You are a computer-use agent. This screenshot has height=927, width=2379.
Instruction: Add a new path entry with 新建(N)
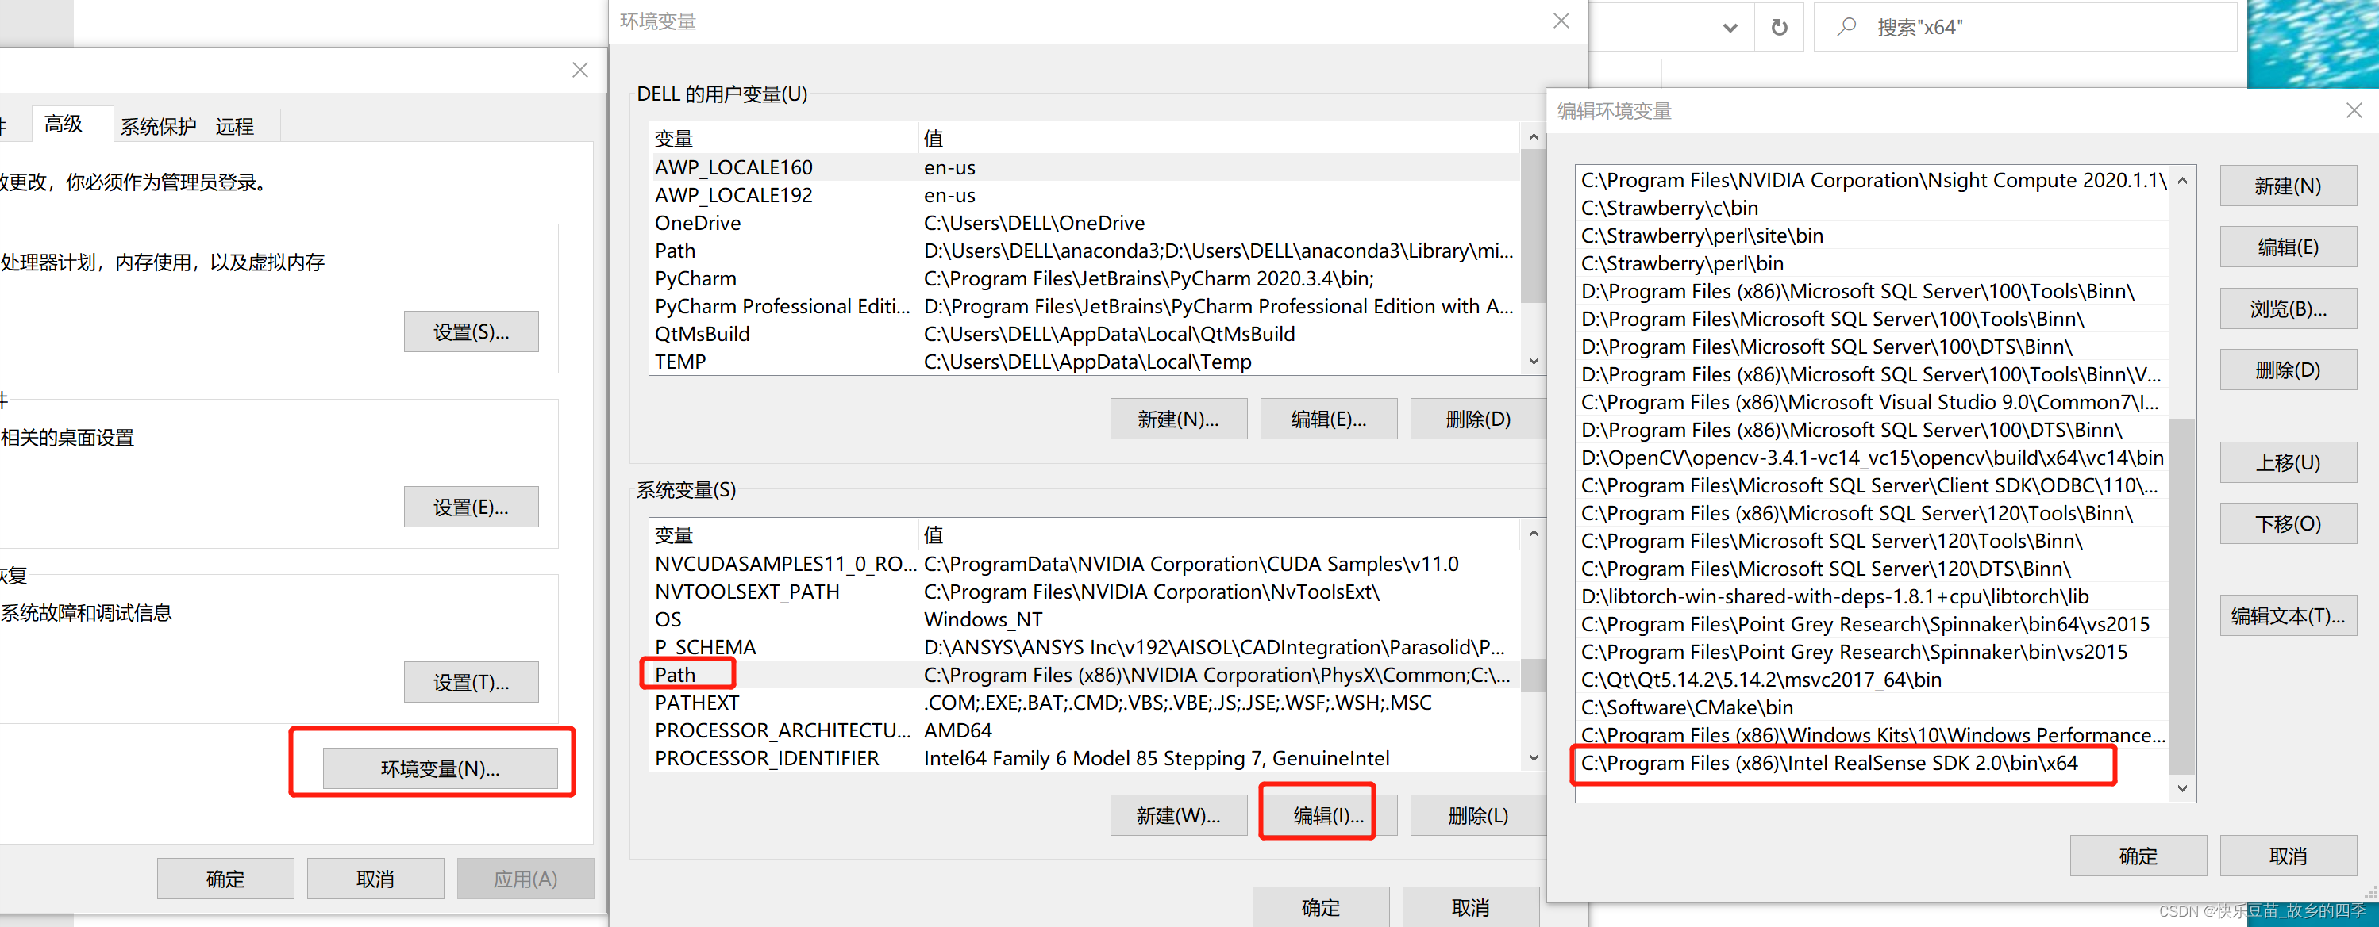2288,186
